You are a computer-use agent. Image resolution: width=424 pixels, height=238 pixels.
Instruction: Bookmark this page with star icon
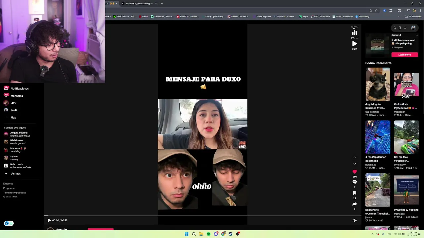click(376, 10)
